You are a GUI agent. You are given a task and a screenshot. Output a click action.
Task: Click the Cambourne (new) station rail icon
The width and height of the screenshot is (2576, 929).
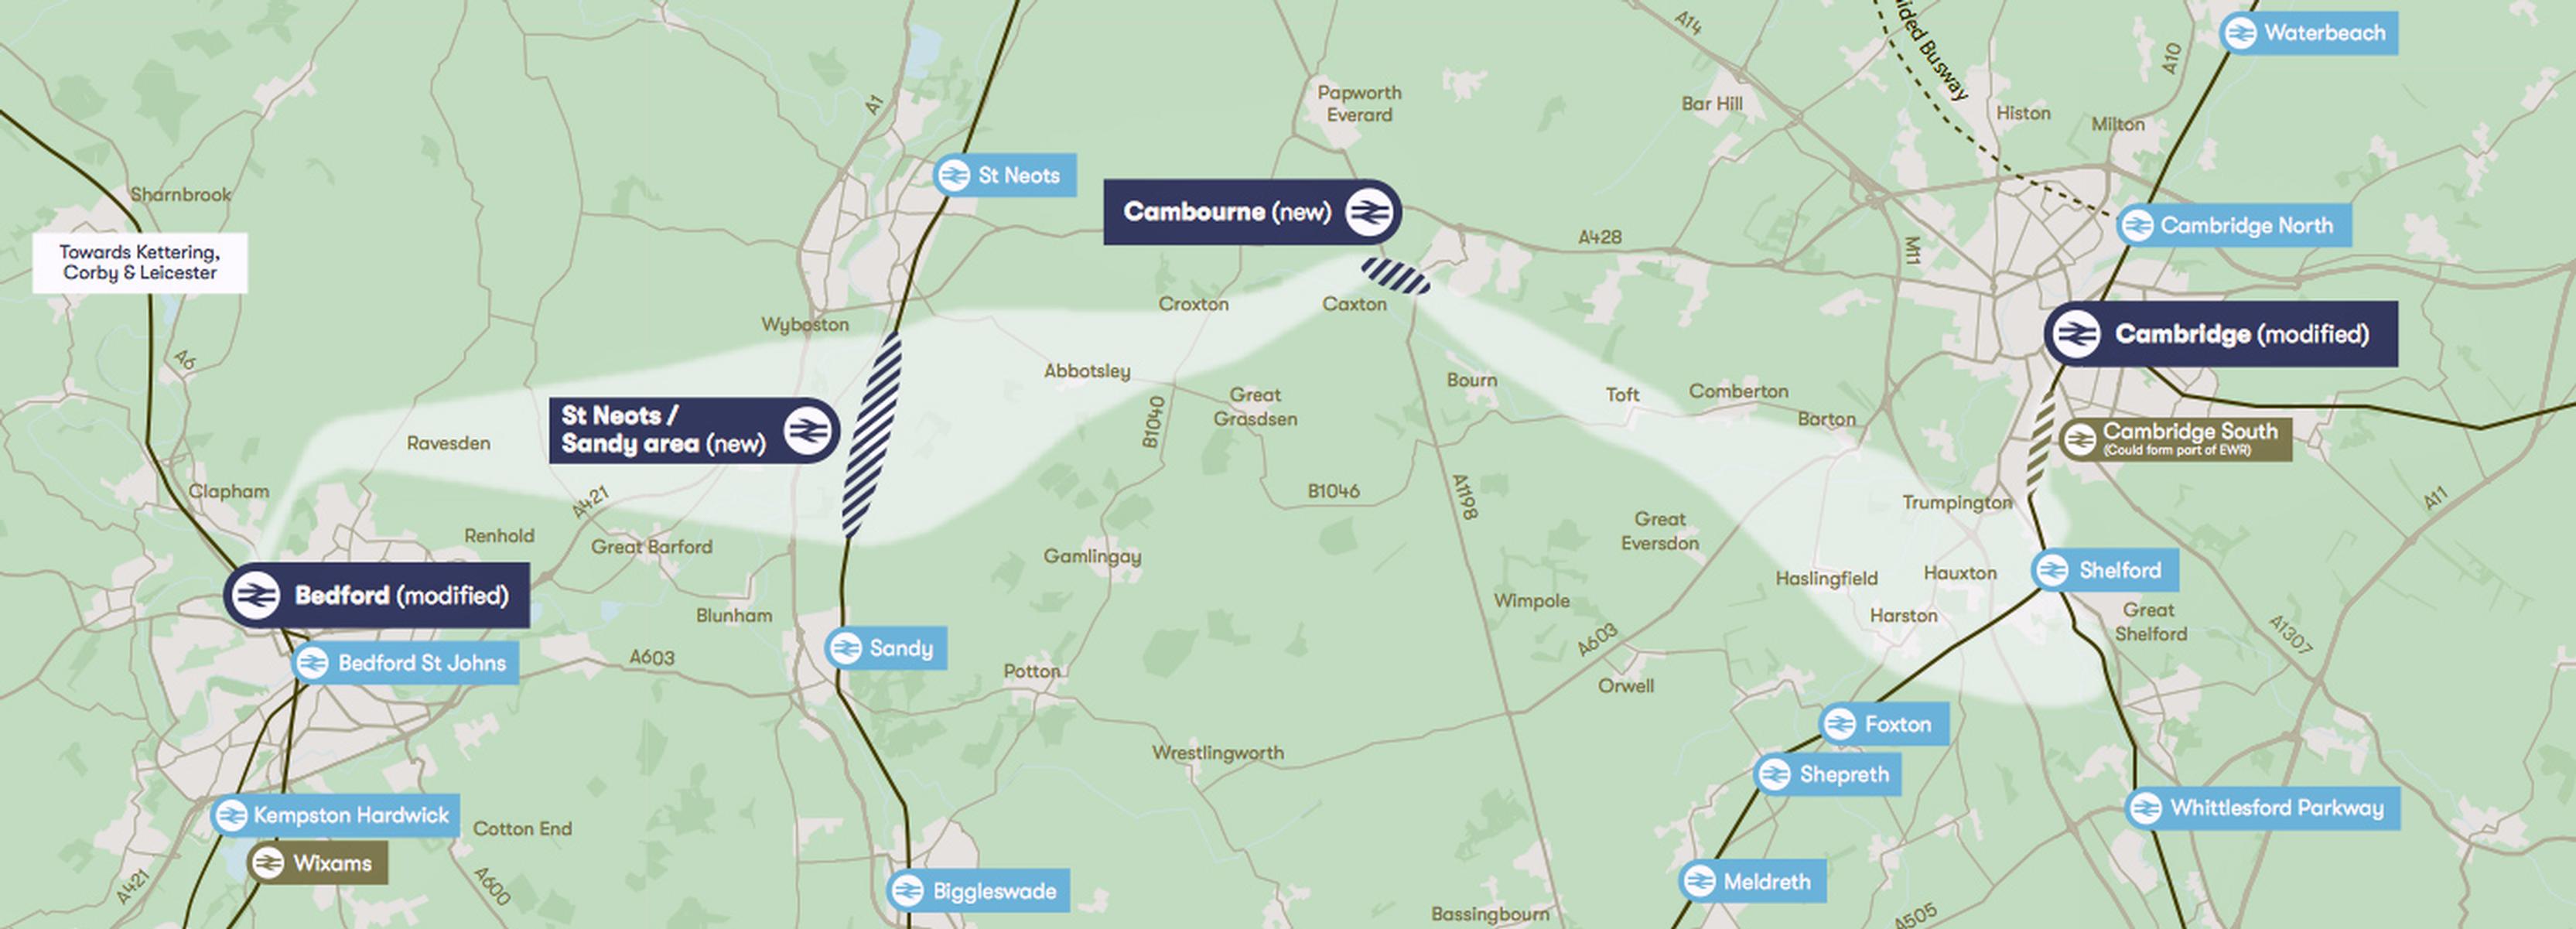coord(1368,212)
